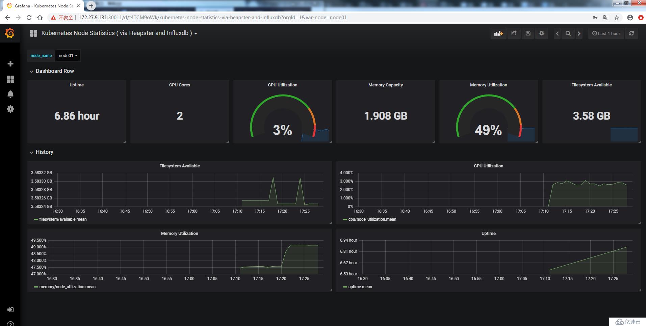Click the green swatch for uptime.mean
This screenshot has height=326, width=646.
[x=345, y=287]
